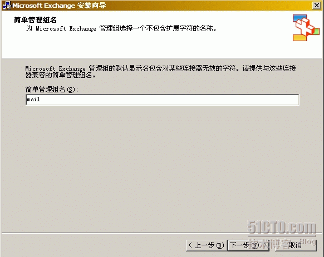The height and width of the screenshot is (257, 324).
Task: Select the 简单管理组名(S): field label
Action: point(52,90)
